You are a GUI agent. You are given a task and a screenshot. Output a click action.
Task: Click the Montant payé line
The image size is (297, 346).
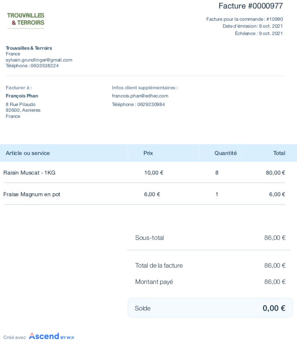click(210, 282)
